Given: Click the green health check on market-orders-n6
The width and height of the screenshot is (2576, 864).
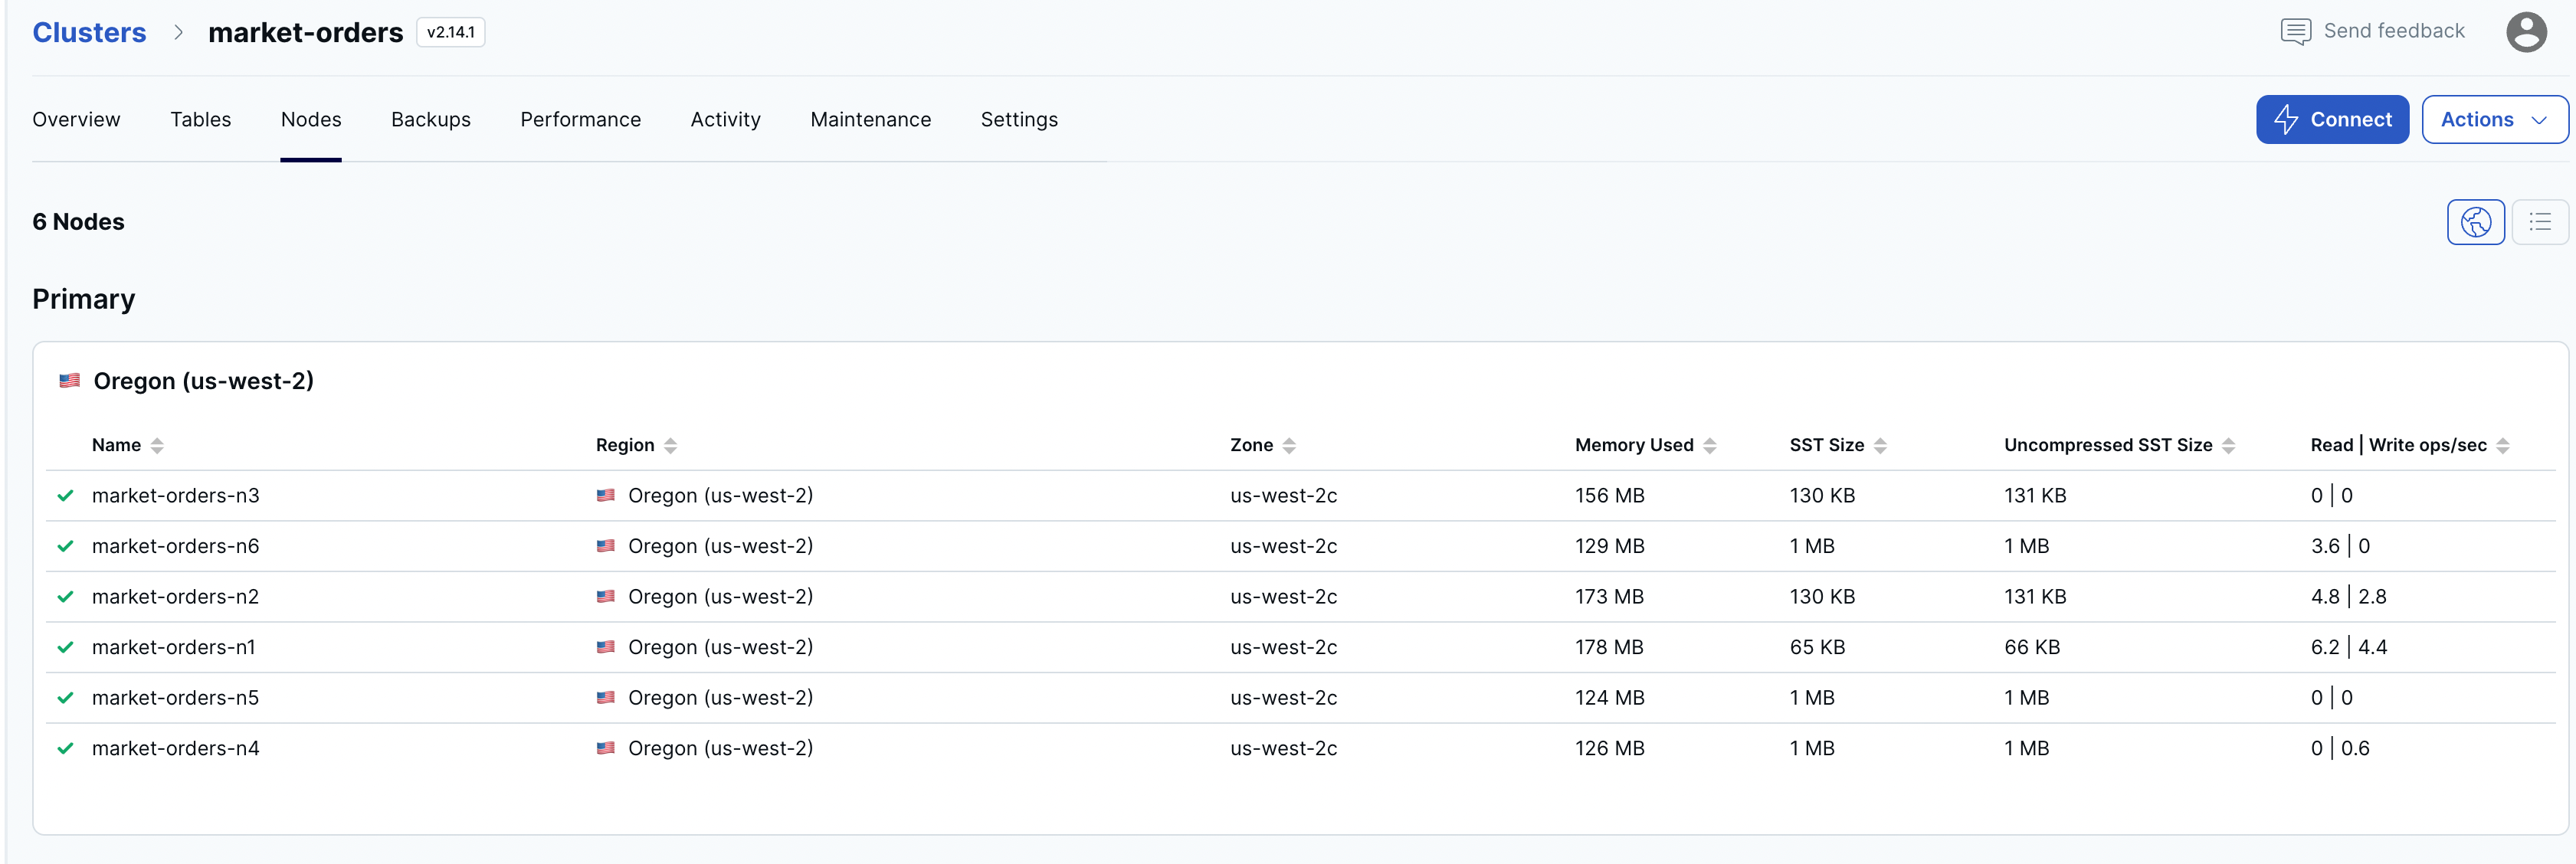Looking at the screenshot, I should click(65, 546).
